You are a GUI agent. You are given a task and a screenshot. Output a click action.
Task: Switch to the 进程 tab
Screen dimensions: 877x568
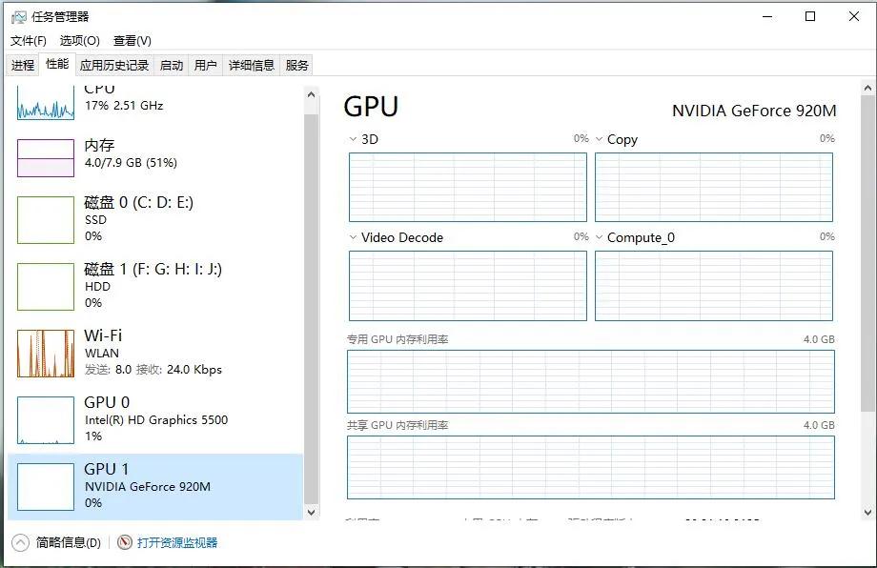coord(22,65)
